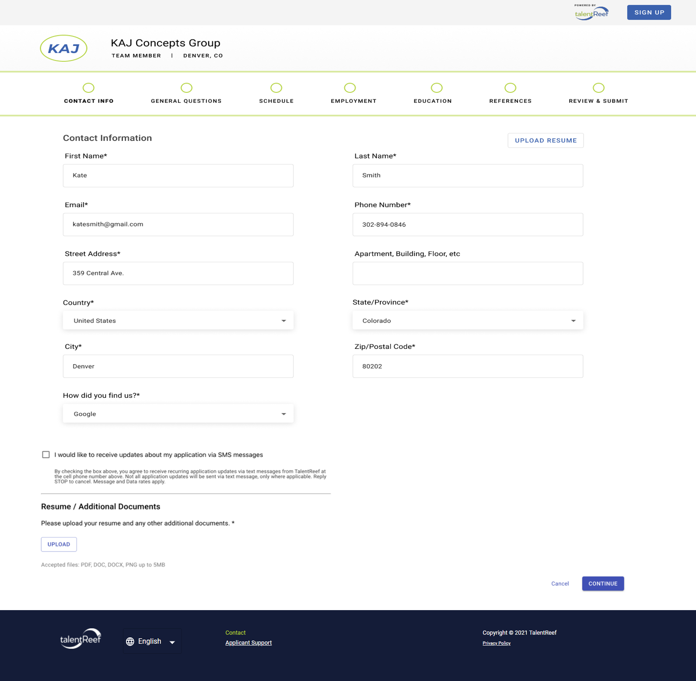The width and height of the screenshot is (696, 681).
Task: Select the Education step circle
Action: pyautogui.click(x=436, y=88)
